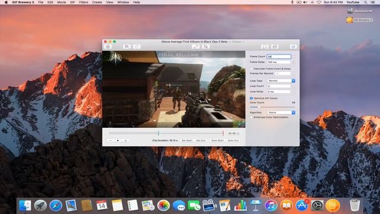Viewport: 380px width, 214px height.
Task: Click the Frame Delay stepper
Action: point(294,62)
